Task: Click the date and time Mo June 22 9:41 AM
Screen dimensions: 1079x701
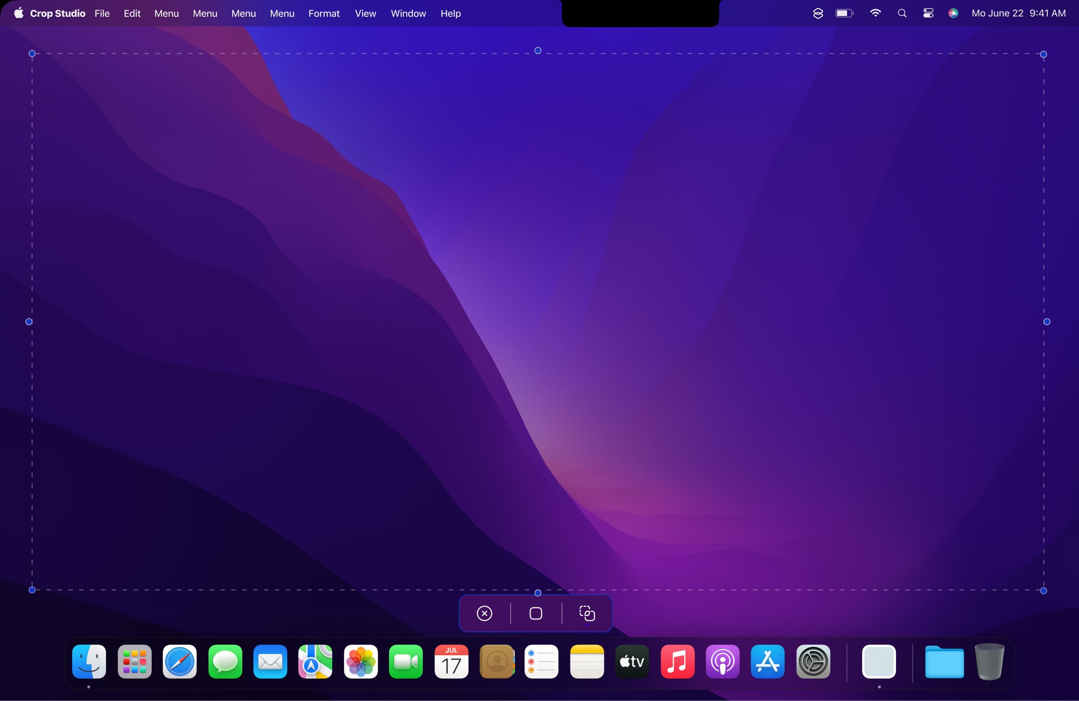Action: [x=1019, y=14]
